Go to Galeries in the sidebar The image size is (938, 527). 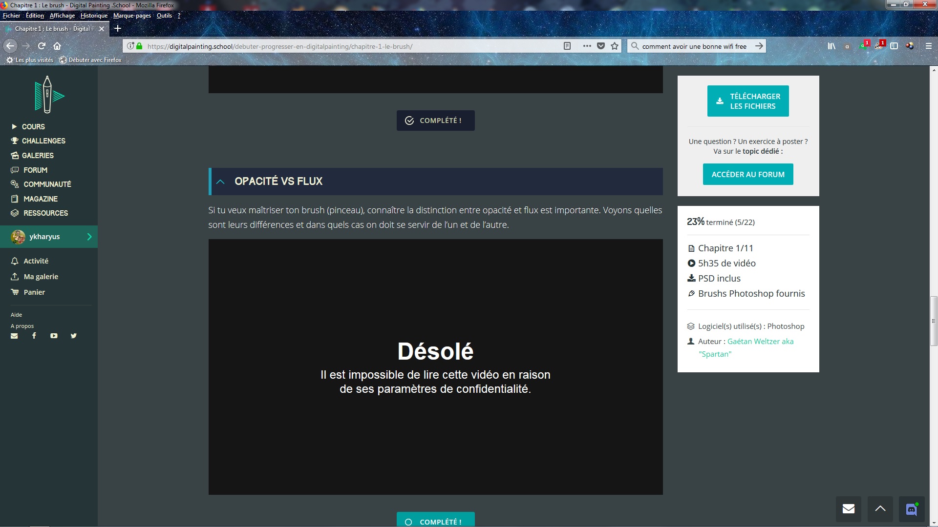pyautogui.click(x=38, y=155)
